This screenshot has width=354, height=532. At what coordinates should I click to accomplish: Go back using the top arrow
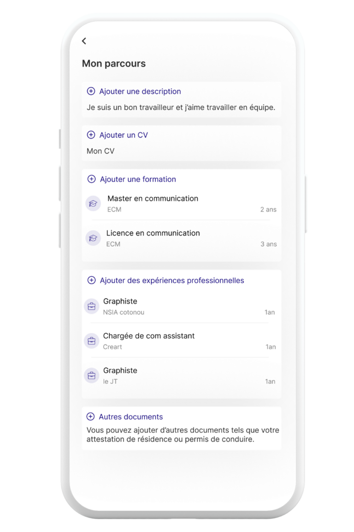(84, 41)
